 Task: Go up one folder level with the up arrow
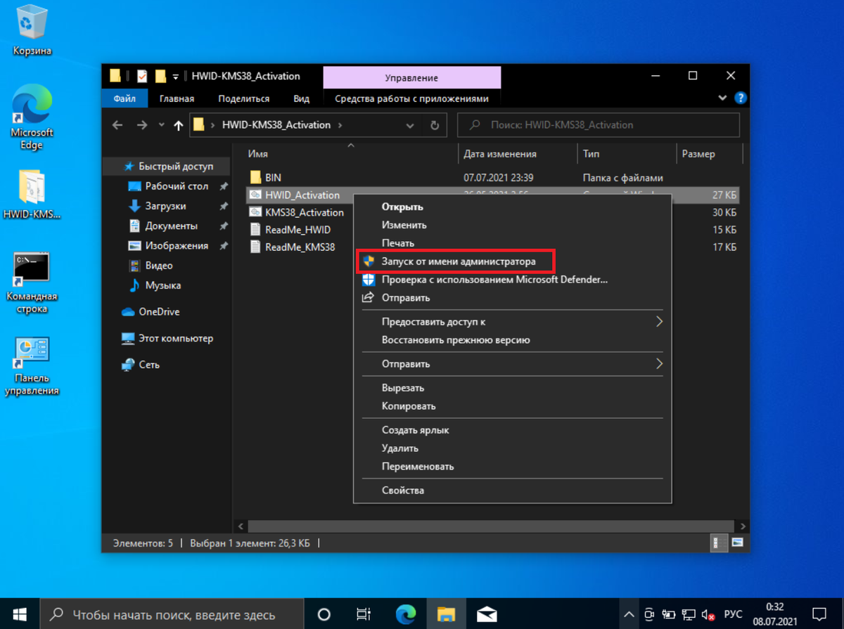click(x=178, y=125)
